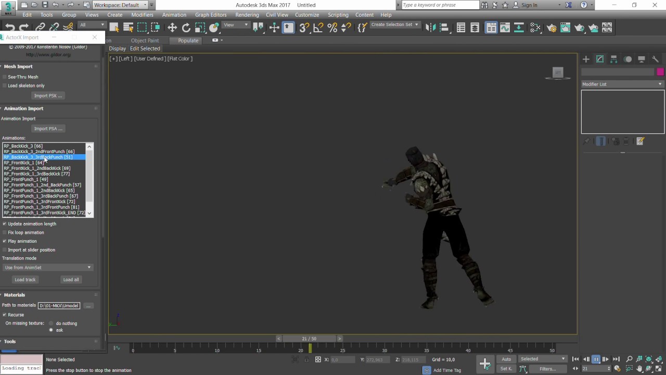Enable See-Thru Mesh checkbox
Screen dimensions: 666x375
[x=5, y=77]
